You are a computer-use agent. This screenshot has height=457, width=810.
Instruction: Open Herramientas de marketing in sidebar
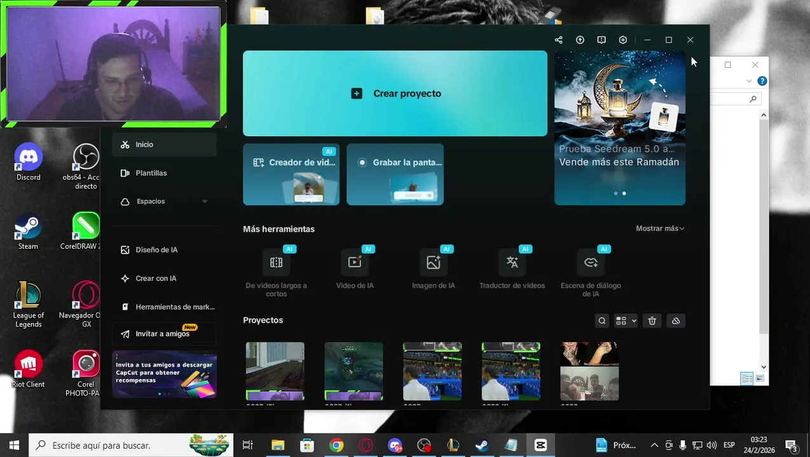(165, 307)
